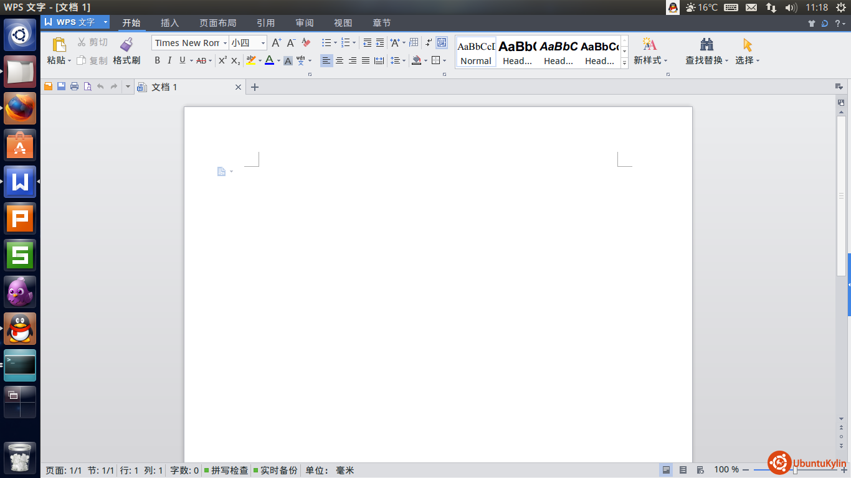Switch to the 插入 (Insert) ribbon tab

169,23
